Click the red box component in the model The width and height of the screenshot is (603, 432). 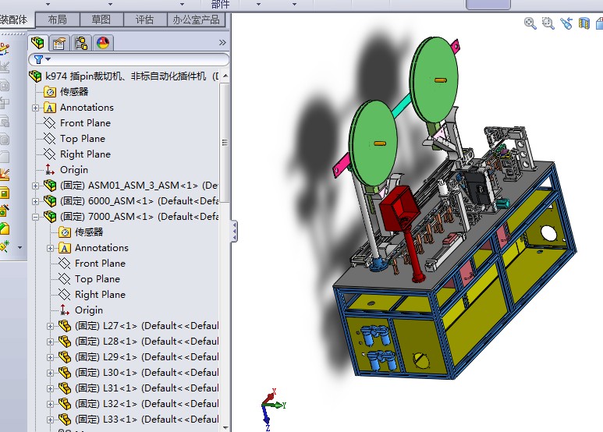(399, 209)
